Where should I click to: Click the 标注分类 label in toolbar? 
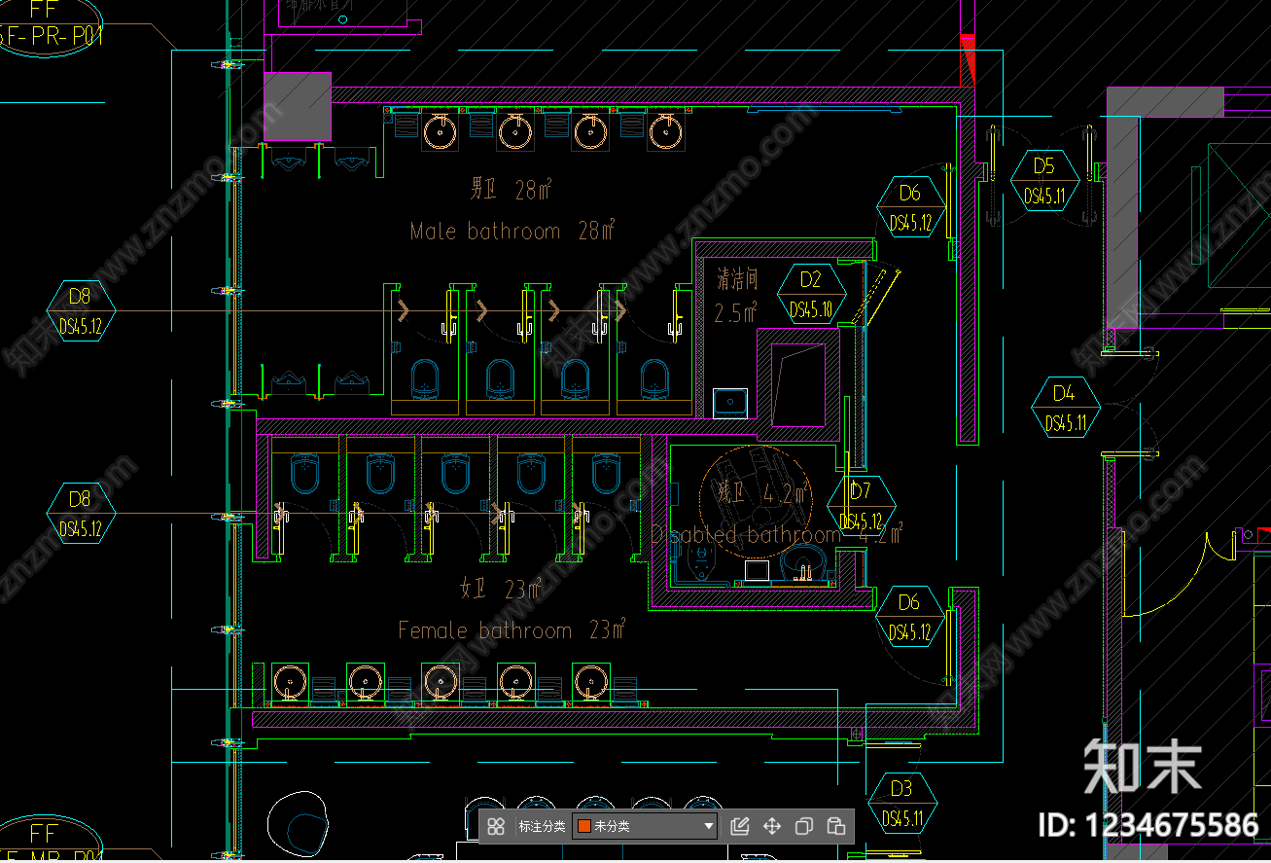542,827
